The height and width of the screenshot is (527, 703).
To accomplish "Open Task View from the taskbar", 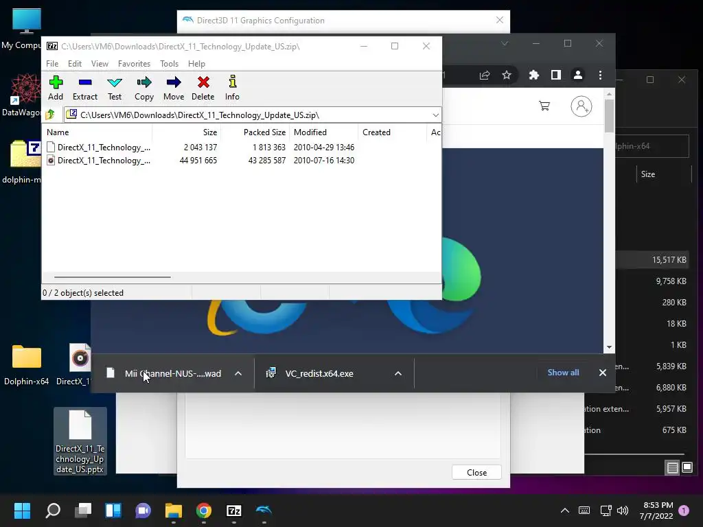I will 83,511.
